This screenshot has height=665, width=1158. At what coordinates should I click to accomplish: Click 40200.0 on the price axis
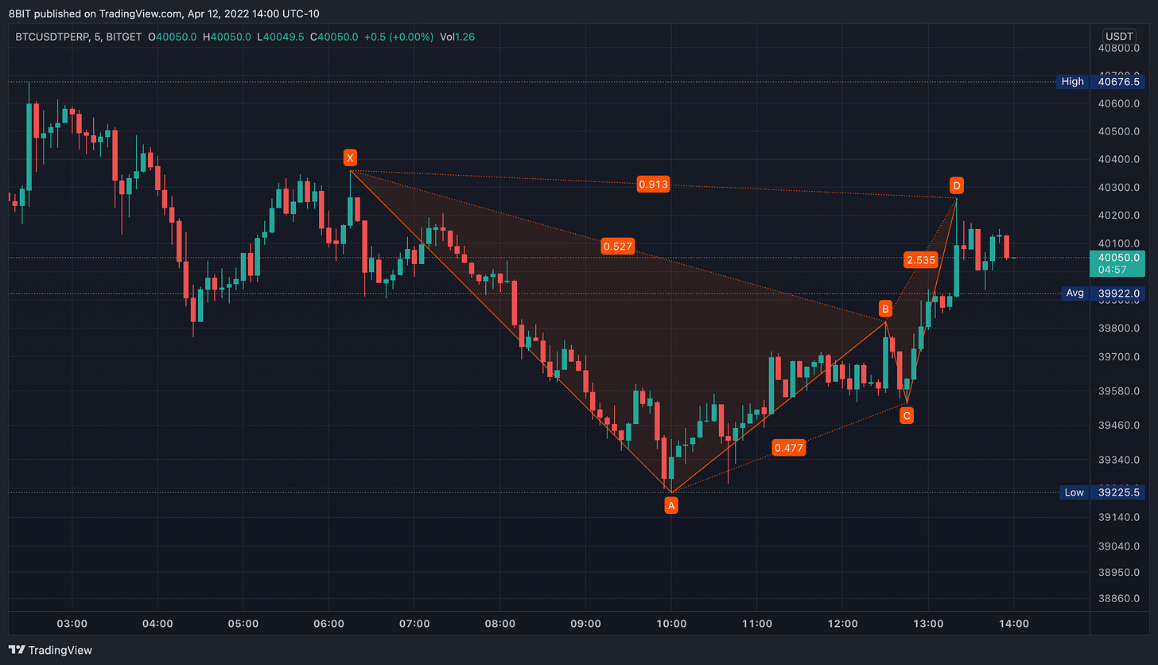tap(1118, 216)
